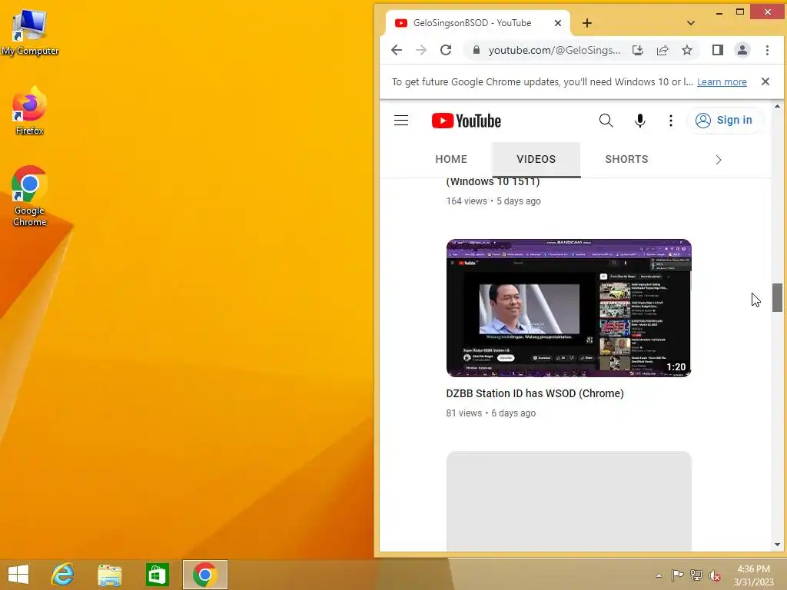Select Chrome taskbar button
The height and width of the screenshot is (590, 787).
click(x=204, y=575)
